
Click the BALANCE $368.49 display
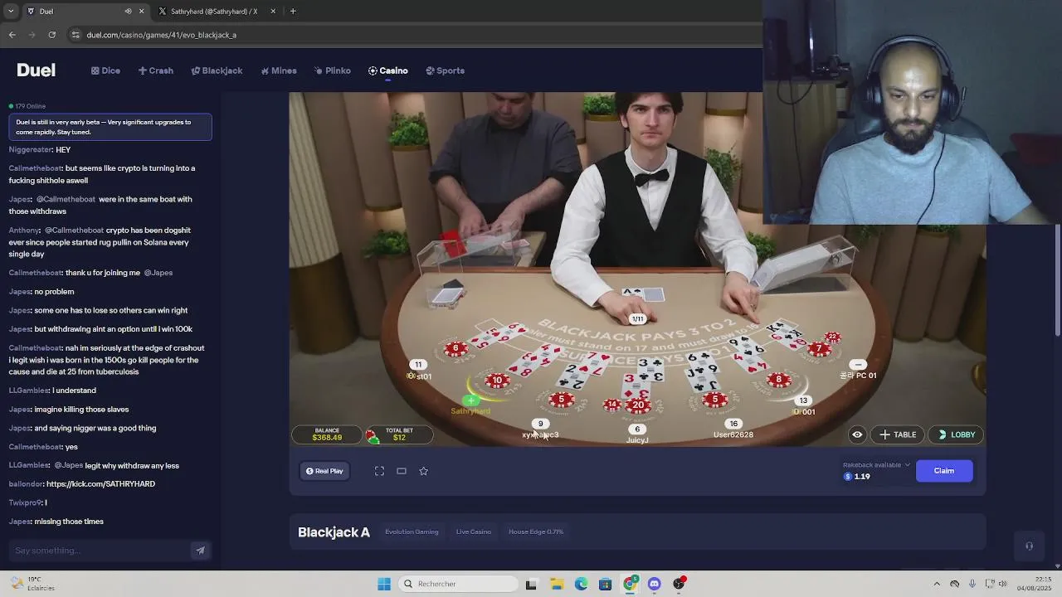327,434
